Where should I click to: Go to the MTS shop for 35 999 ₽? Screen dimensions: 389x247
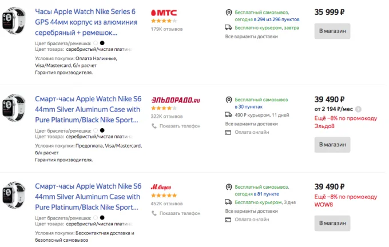(332, 31)
